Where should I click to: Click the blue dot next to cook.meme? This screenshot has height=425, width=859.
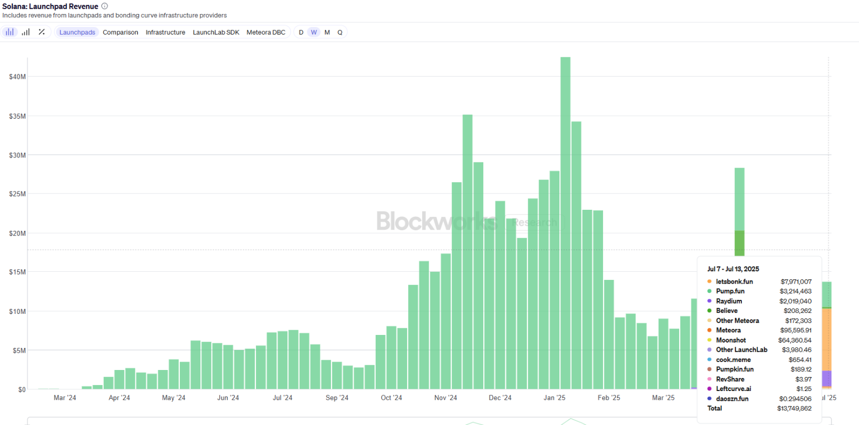(x=709, y=360)
